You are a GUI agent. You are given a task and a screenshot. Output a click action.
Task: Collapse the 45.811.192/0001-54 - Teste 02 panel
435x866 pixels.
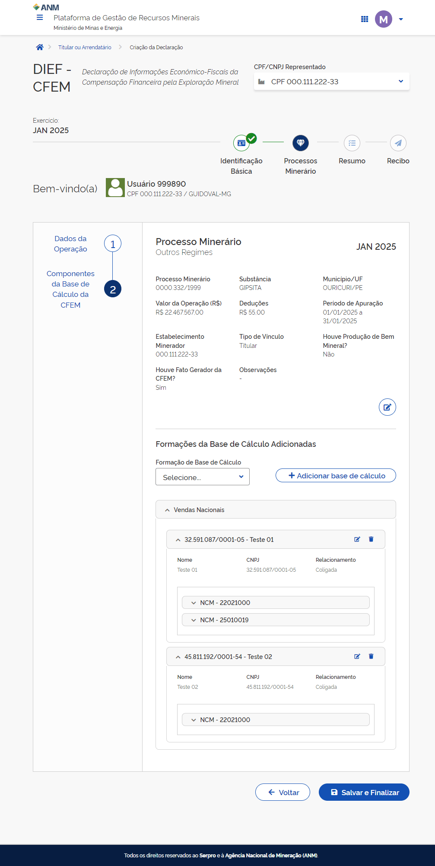tap(178, 657)
